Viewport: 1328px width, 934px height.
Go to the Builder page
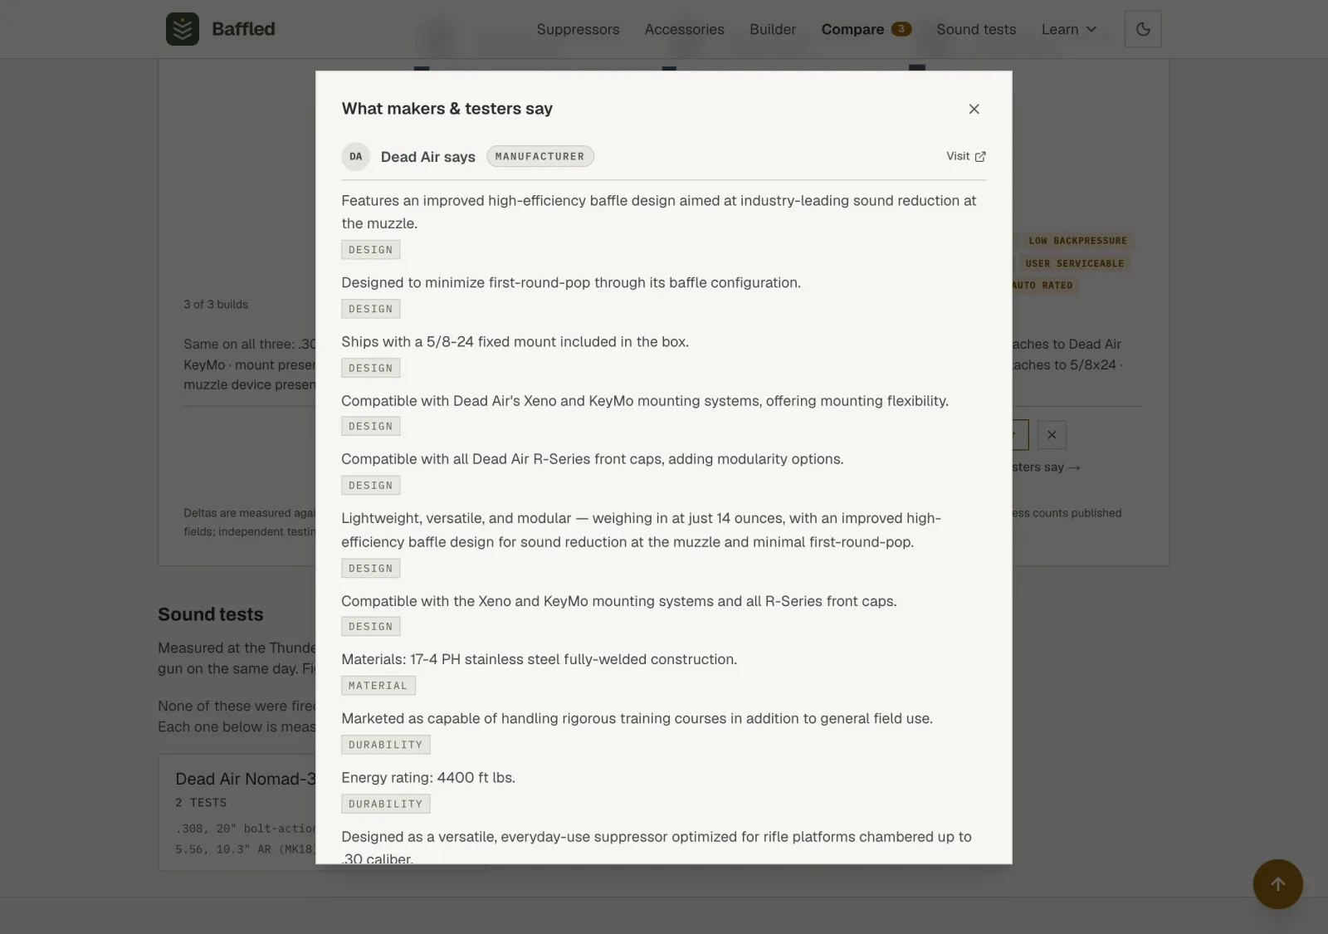[773, 29]
